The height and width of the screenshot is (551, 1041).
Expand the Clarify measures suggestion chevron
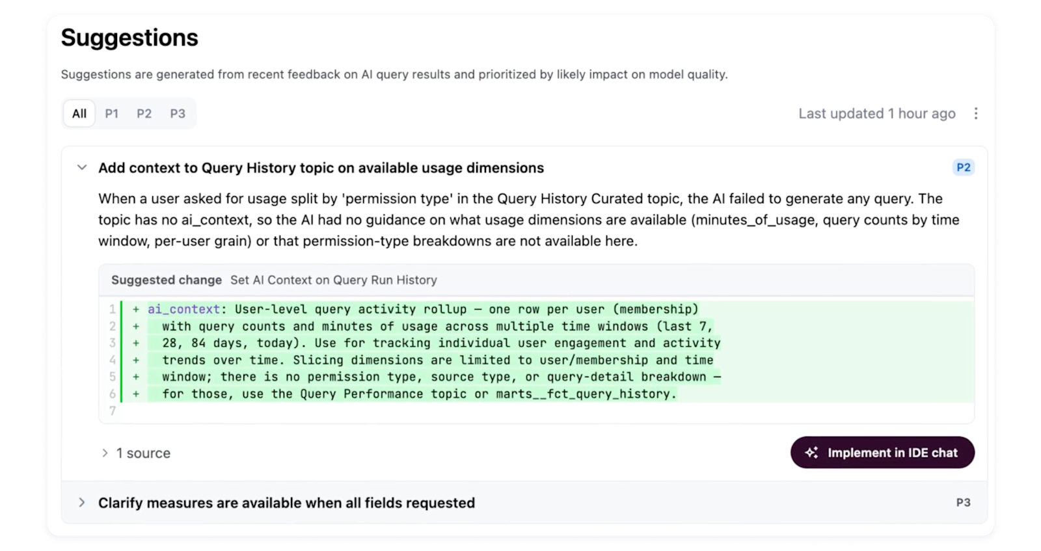pyautogui.click(x=82, y=502)
